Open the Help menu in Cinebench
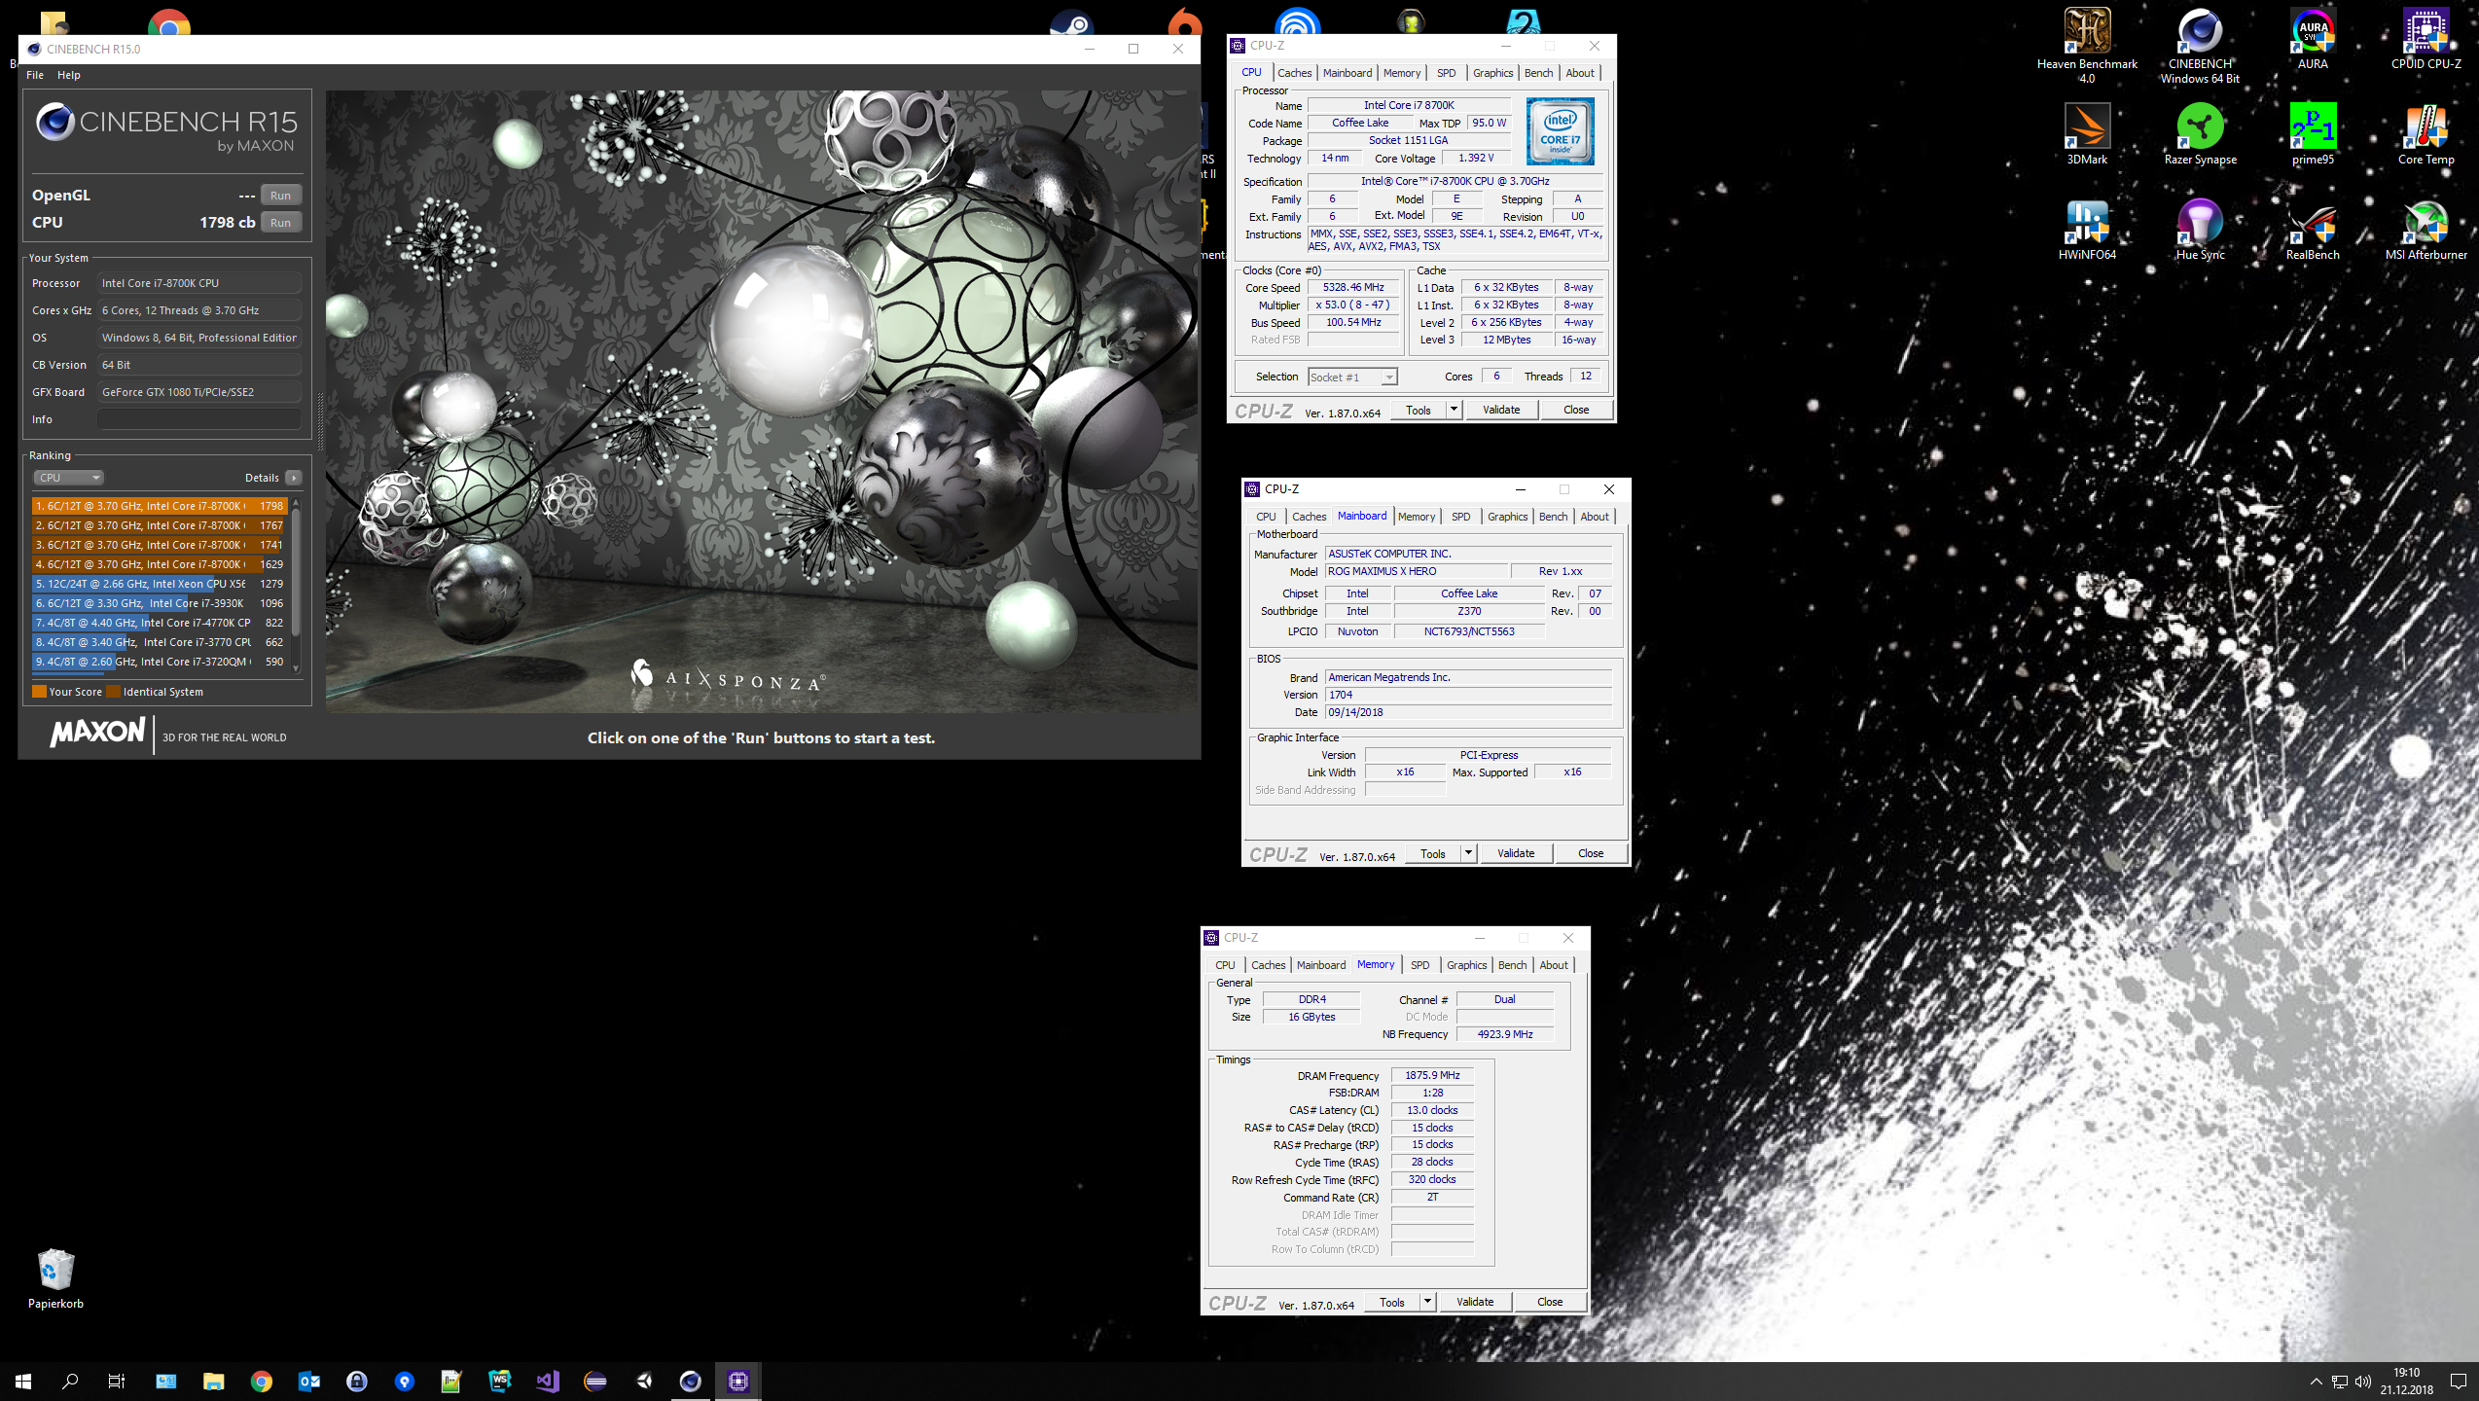 (x=68, y=75)
